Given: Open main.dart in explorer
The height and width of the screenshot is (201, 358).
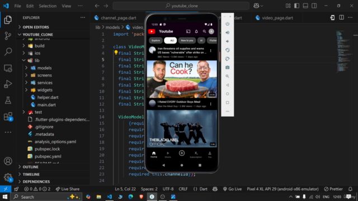Looking at the screenshot, I should point(46,105).
